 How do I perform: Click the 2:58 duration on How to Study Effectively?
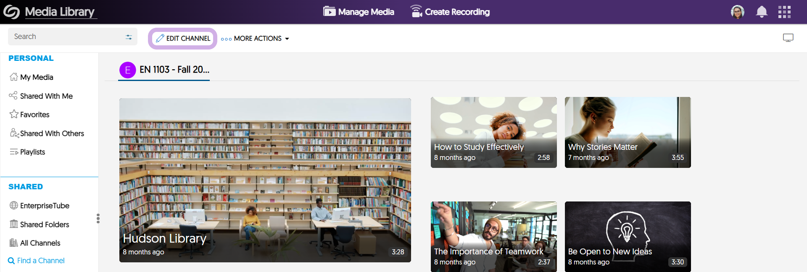(543, 157)
